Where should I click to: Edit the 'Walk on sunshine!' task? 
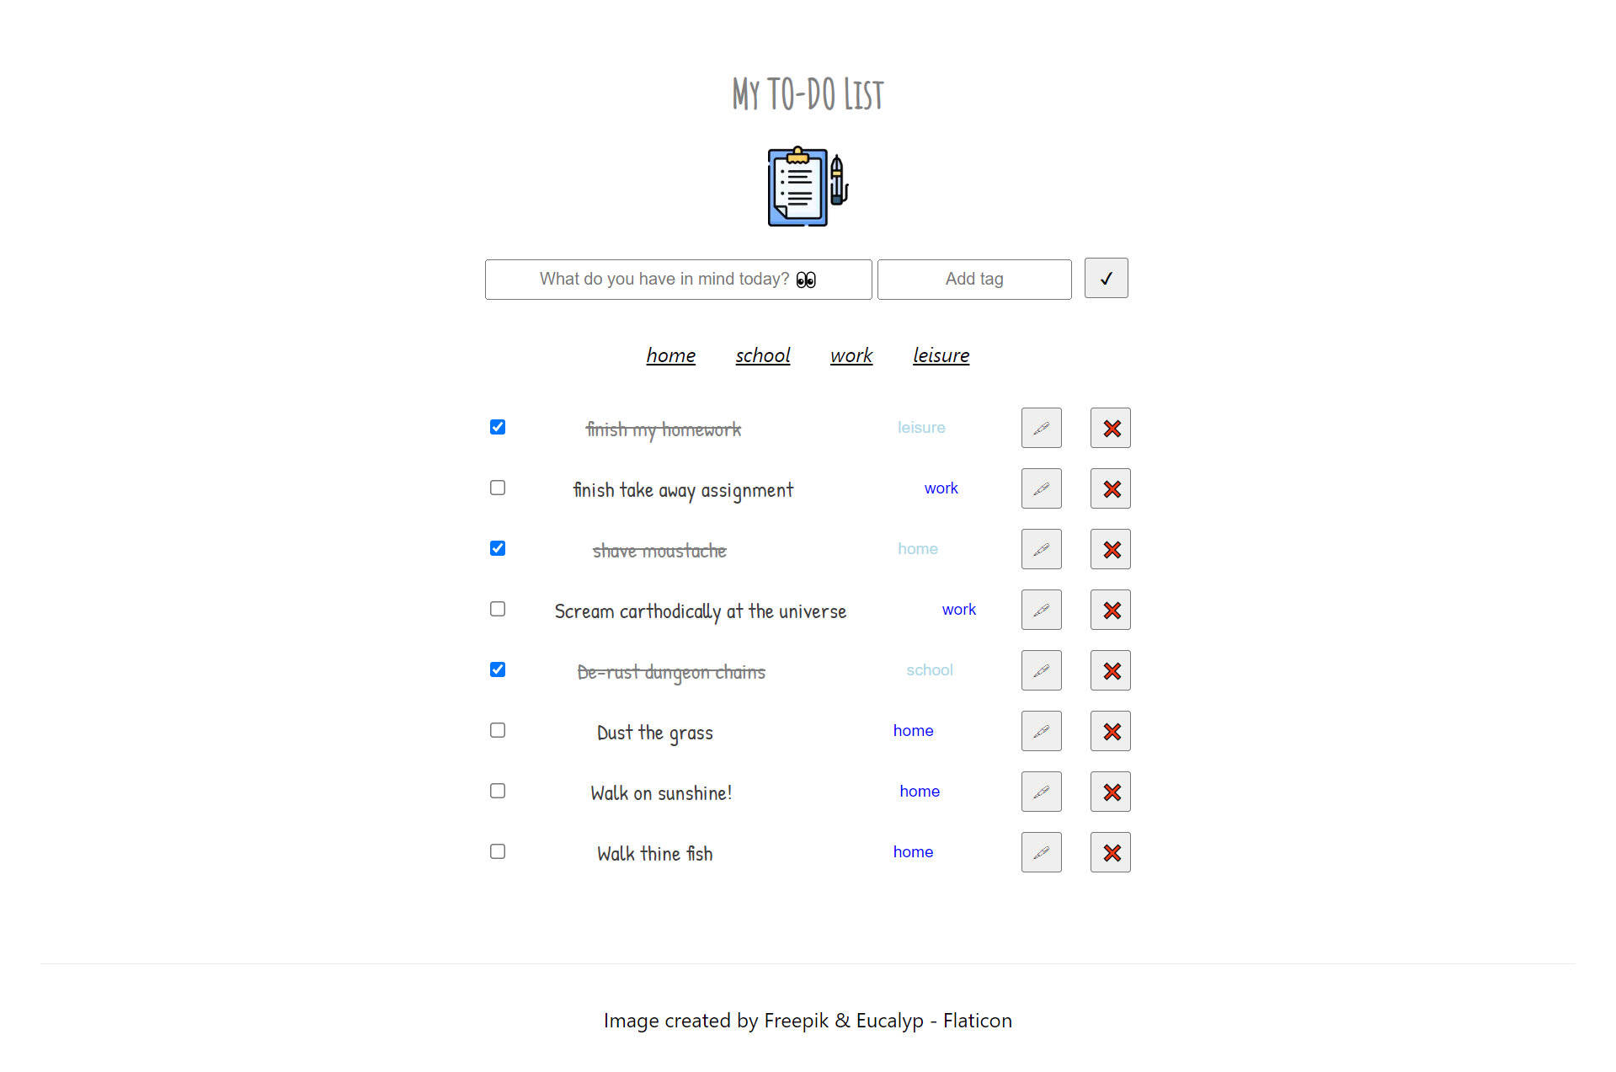1041,792
